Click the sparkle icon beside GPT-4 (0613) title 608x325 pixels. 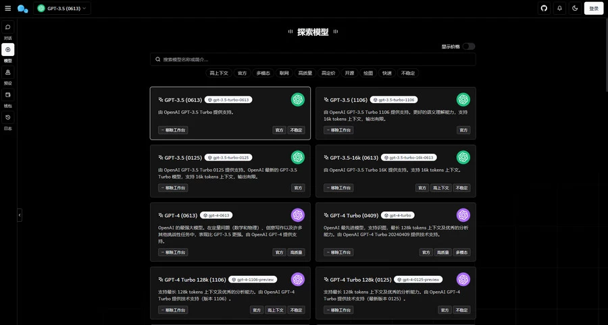coord(161,215)
